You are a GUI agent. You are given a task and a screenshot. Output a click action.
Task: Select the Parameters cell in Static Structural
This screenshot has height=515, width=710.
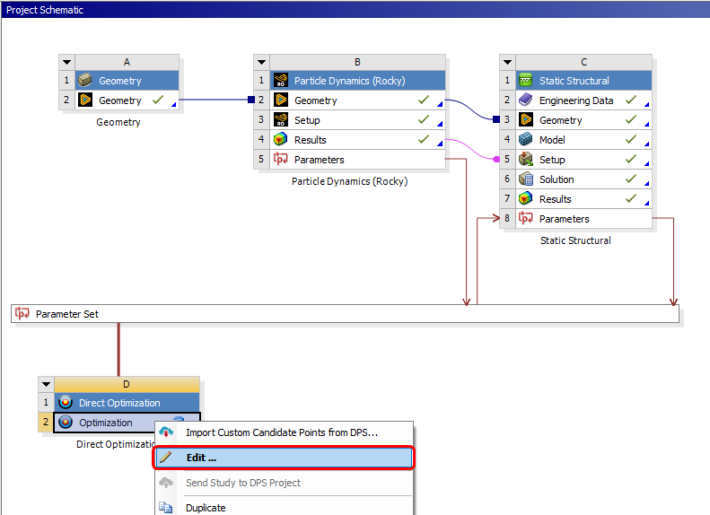[564, 219]
